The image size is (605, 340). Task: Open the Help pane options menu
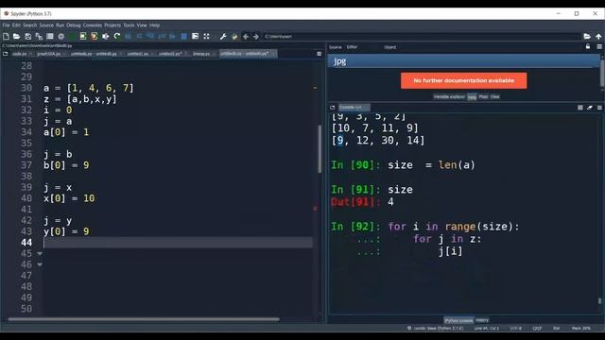[x=599, y=46]
